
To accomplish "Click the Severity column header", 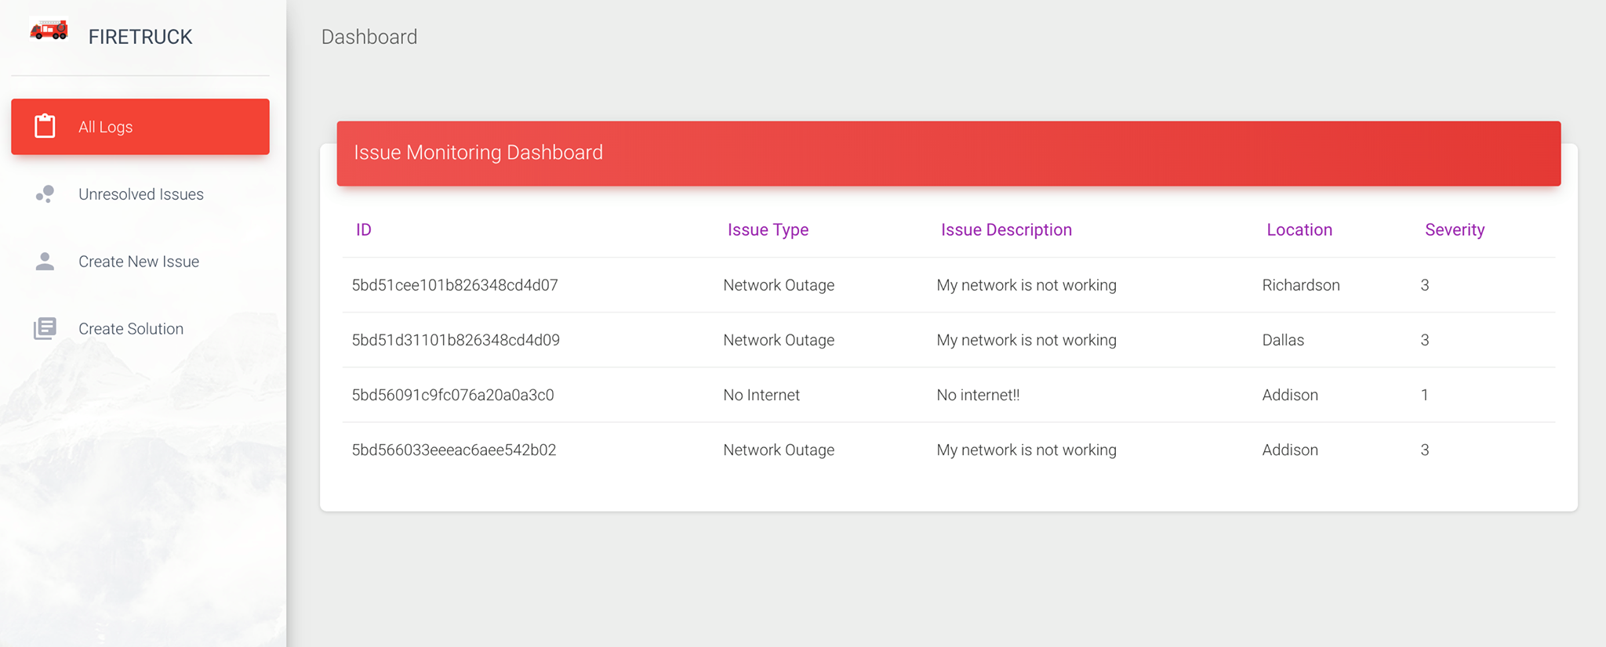I will [x=1455, y=230].
